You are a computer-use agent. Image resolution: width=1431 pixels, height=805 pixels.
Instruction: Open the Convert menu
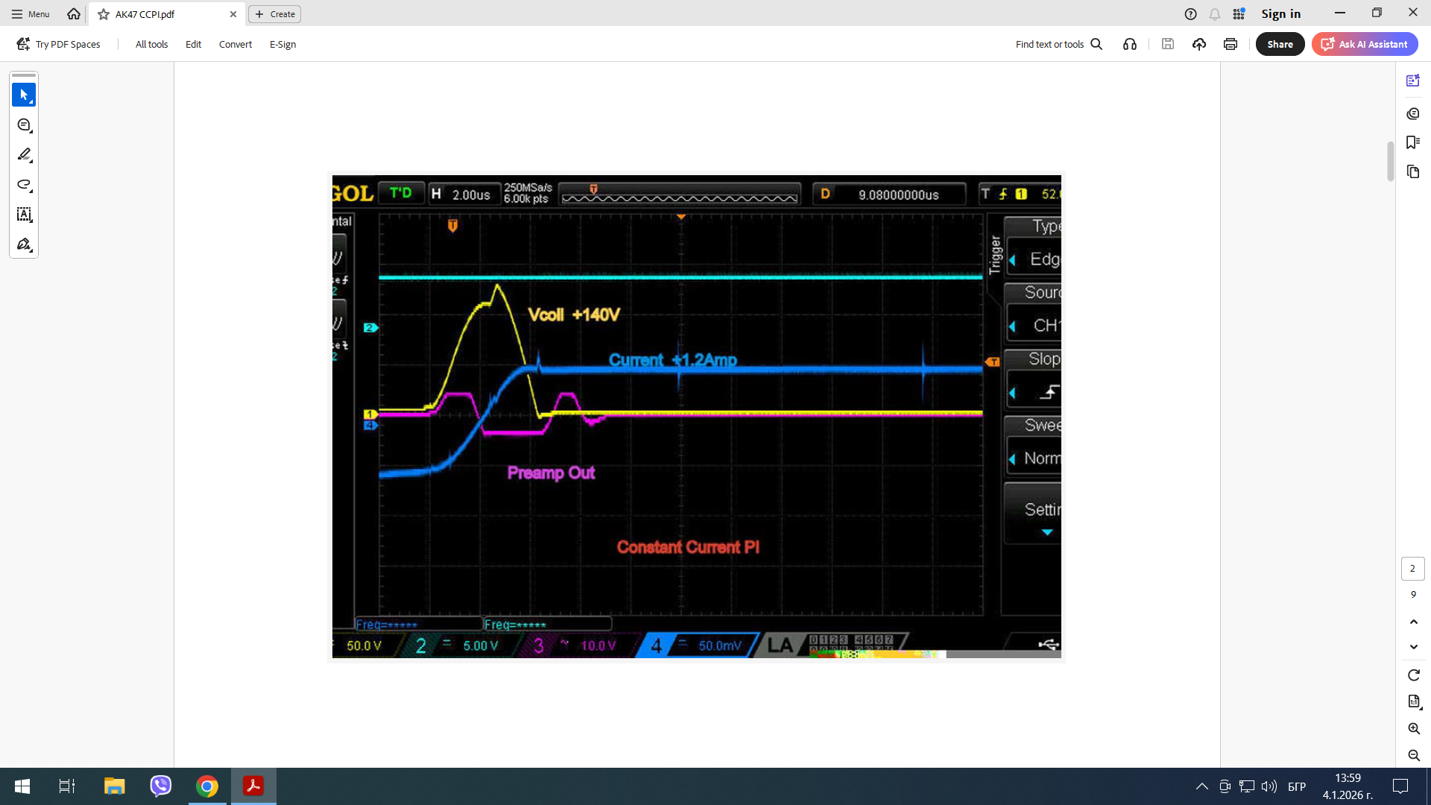pos(236,44)
